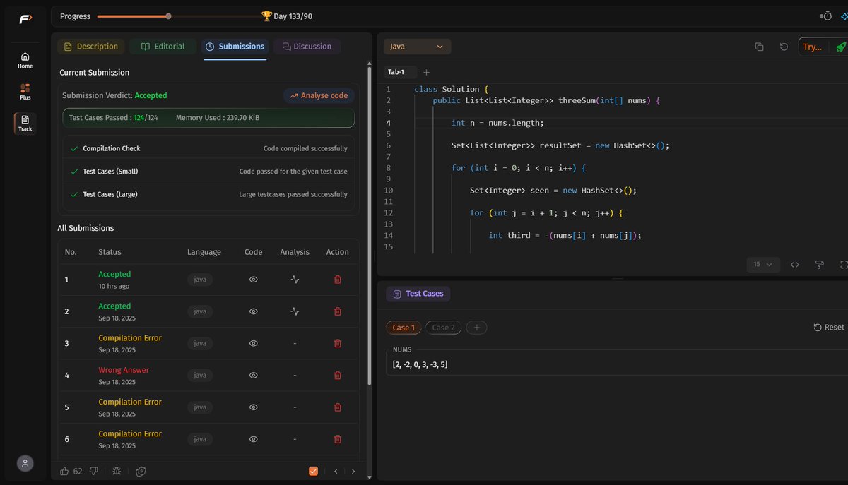View the code of submission 2
The height and width of the screenshot is (485, 848).
[x=253, y=311]
